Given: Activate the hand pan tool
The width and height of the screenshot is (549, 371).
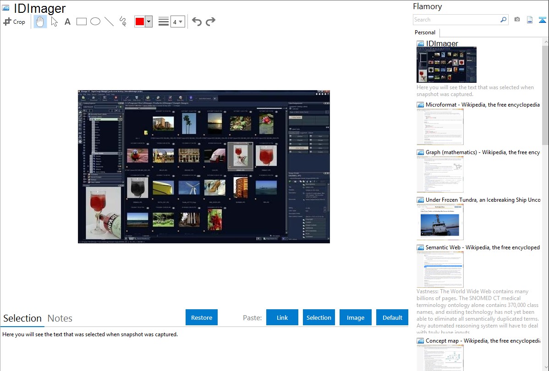Looking at the screenshot, I should [x=40, y=22].
